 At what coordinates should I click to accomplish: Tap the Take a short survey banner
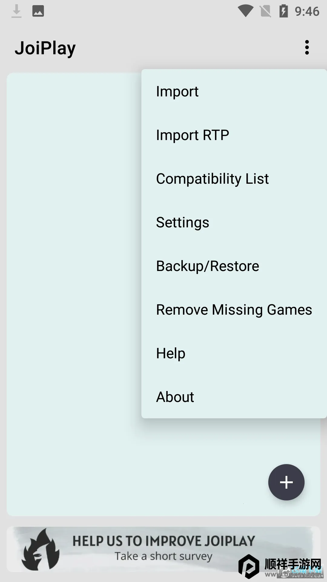[163, 549]
